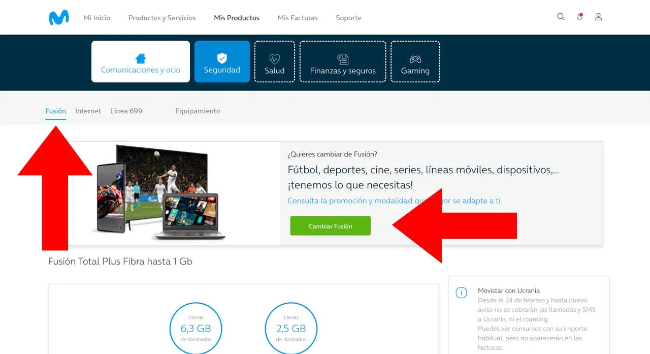Switch to the Fusión tab
Image resolution: width=650 pixels, height=354 pixels.
click(56, 111)
